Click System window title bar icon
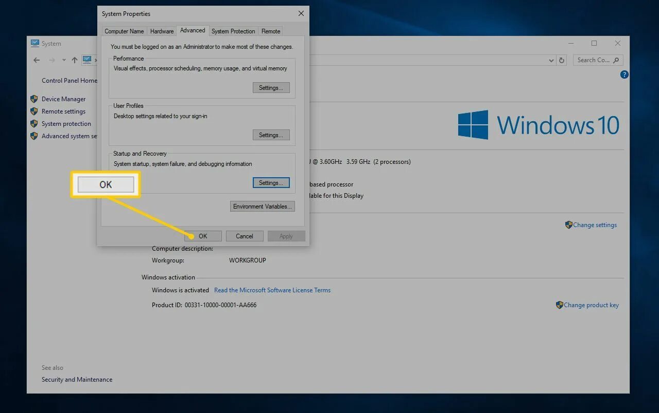659x413 pixels. [x=35, y=44]
